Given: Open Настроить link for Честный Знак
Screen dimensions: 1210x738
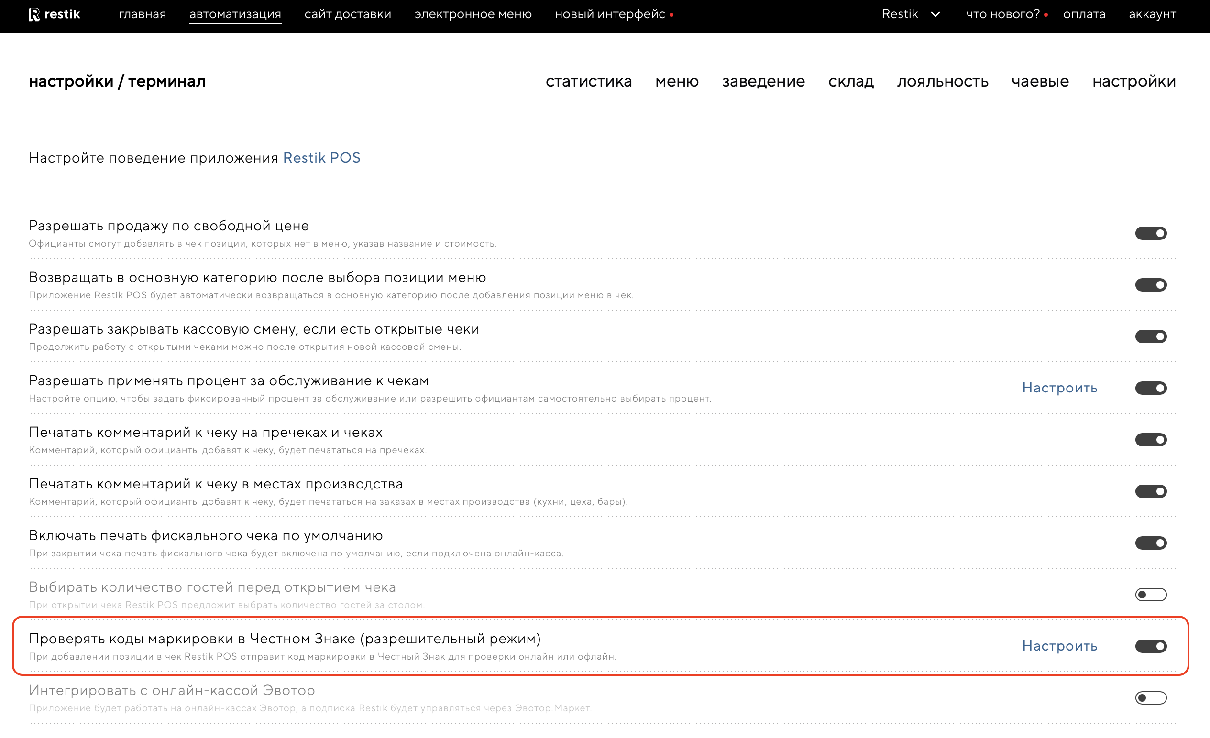Looking at the screenshot, I should coord(1059,646).
